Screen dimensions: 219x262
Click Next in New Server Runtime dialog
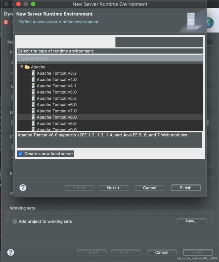(x=114, y=188)
